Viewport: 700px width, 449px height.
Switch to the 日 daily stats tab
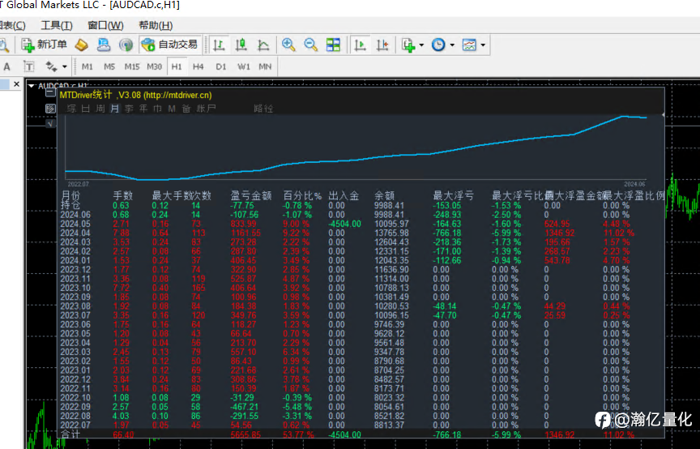point(86,109)
